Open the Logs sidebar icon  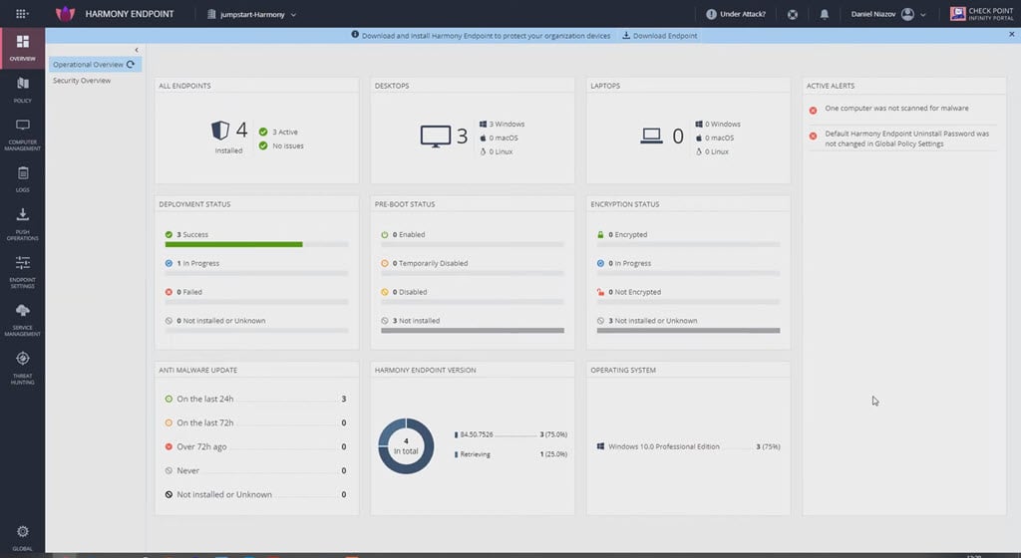[22, 177]
